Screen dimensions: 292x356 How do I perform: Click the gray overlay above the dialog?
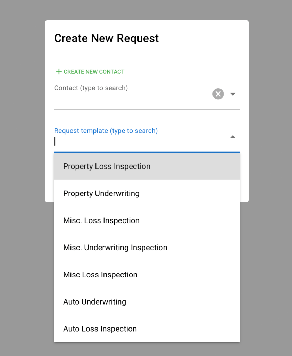click(146, 10)
